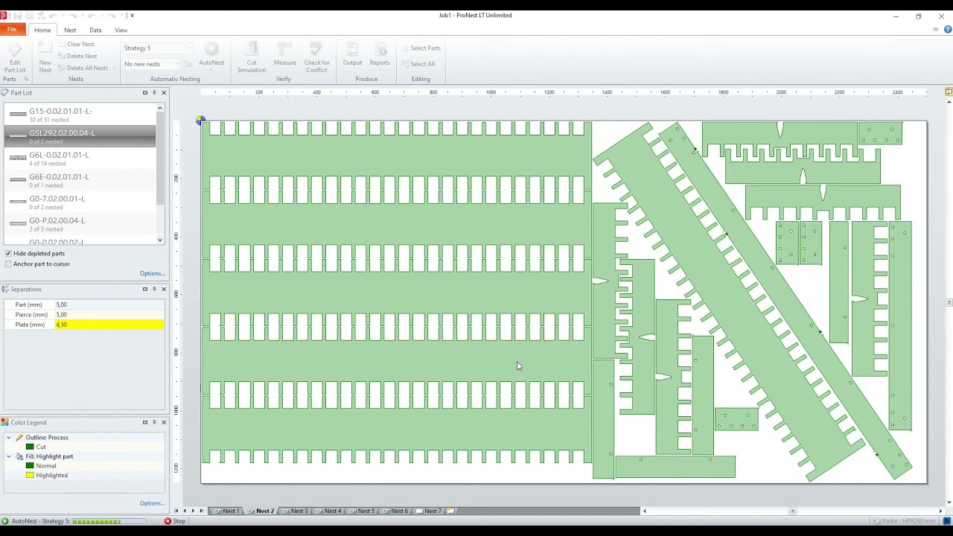Open the No new nests dropdown
Image resolution: width=953 pixels, height=536 pixels.
point(176,64)
